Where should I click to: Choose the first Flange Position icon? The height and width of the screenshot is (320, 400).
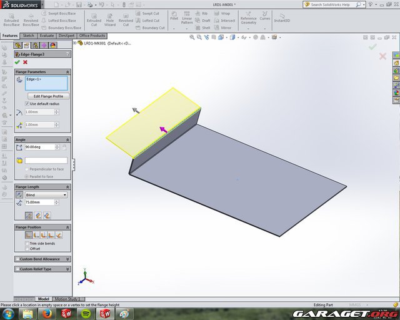click(x=29, y=235)
